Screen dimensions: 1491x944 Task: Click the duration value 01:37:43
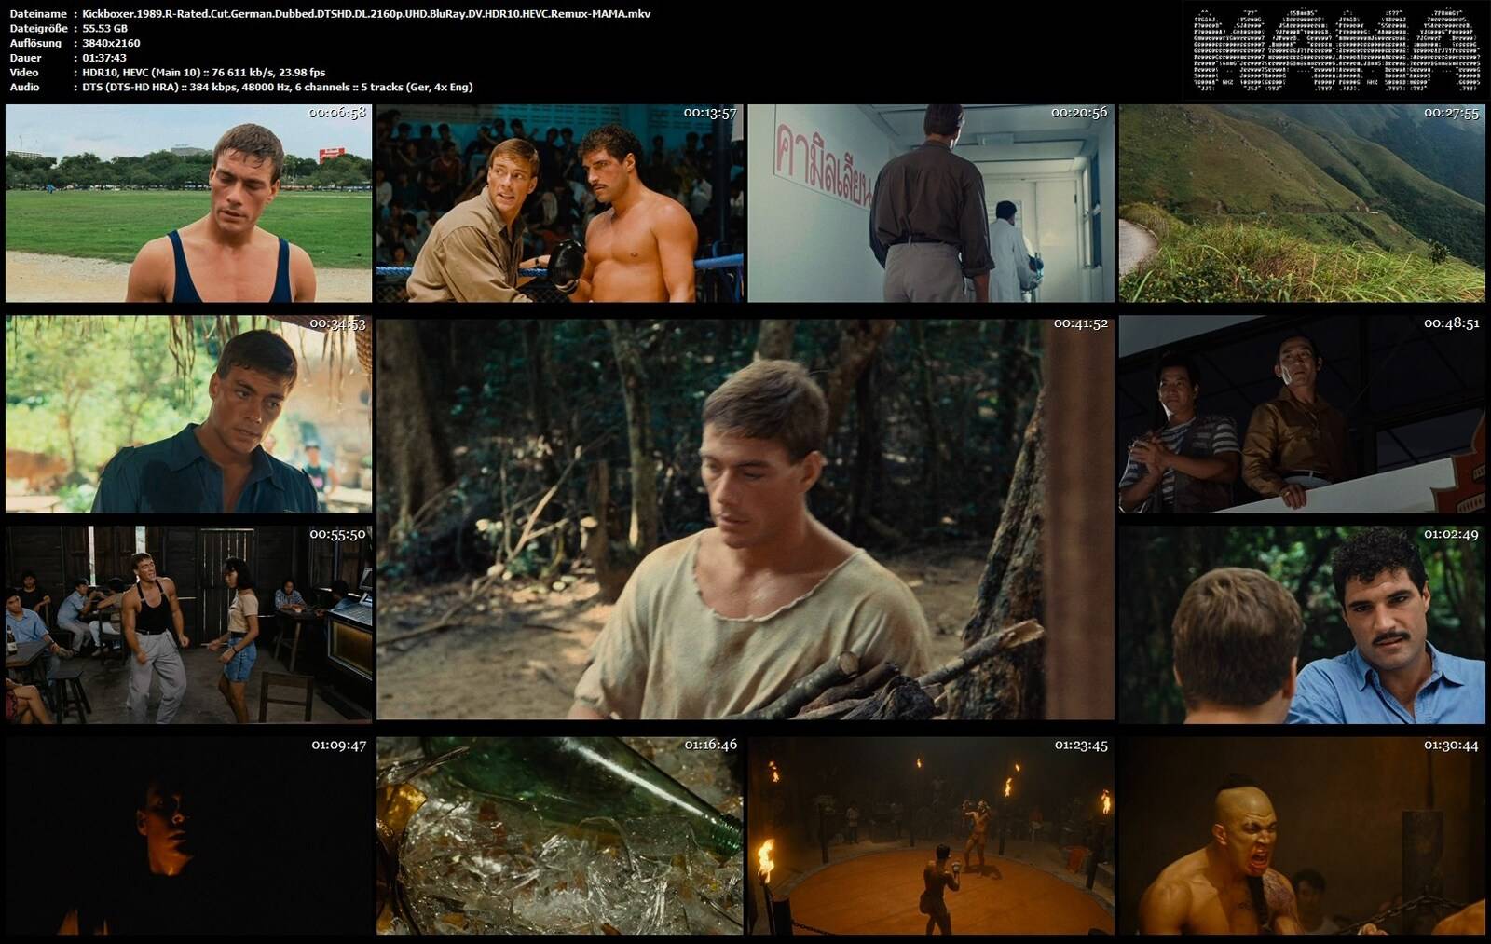[104, 58]
